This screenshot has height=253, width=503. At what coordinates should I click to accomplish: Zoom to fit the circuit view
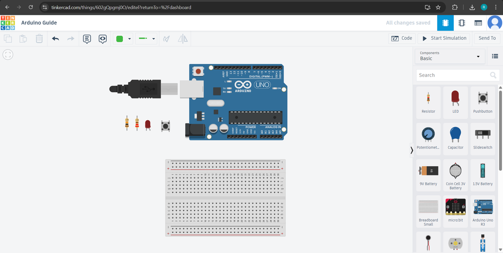point(8,54)
